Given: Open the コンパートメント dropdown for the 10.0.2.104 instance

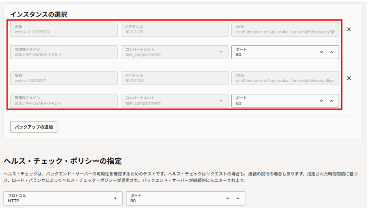Looking at the screenshot, I should (x=174, y=101).
